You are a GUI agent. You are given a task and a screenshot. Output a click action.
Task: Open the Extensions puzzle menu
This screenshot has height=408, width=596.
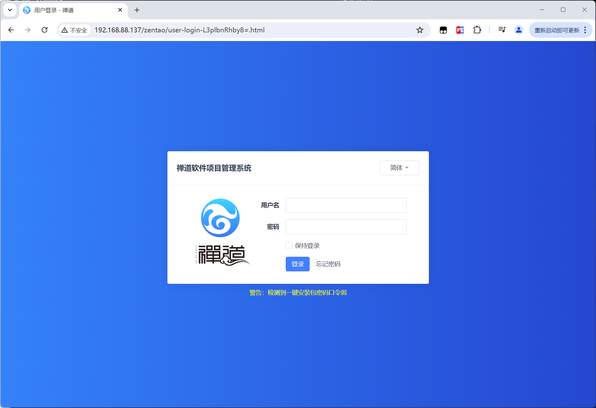pos(477,30)
